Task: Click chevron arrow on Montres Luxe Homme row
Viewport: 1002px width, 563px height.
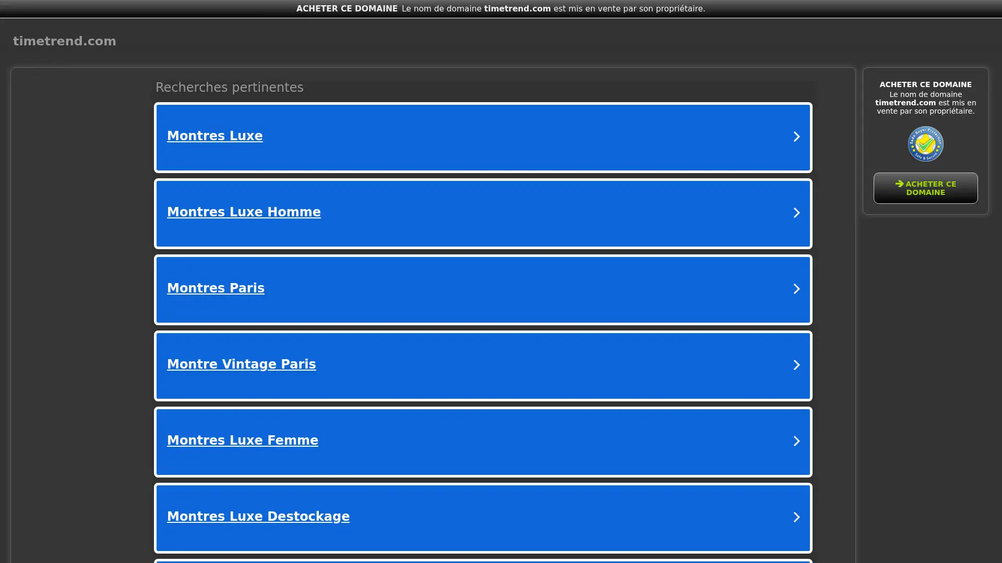Action: (x=796, y=213)
